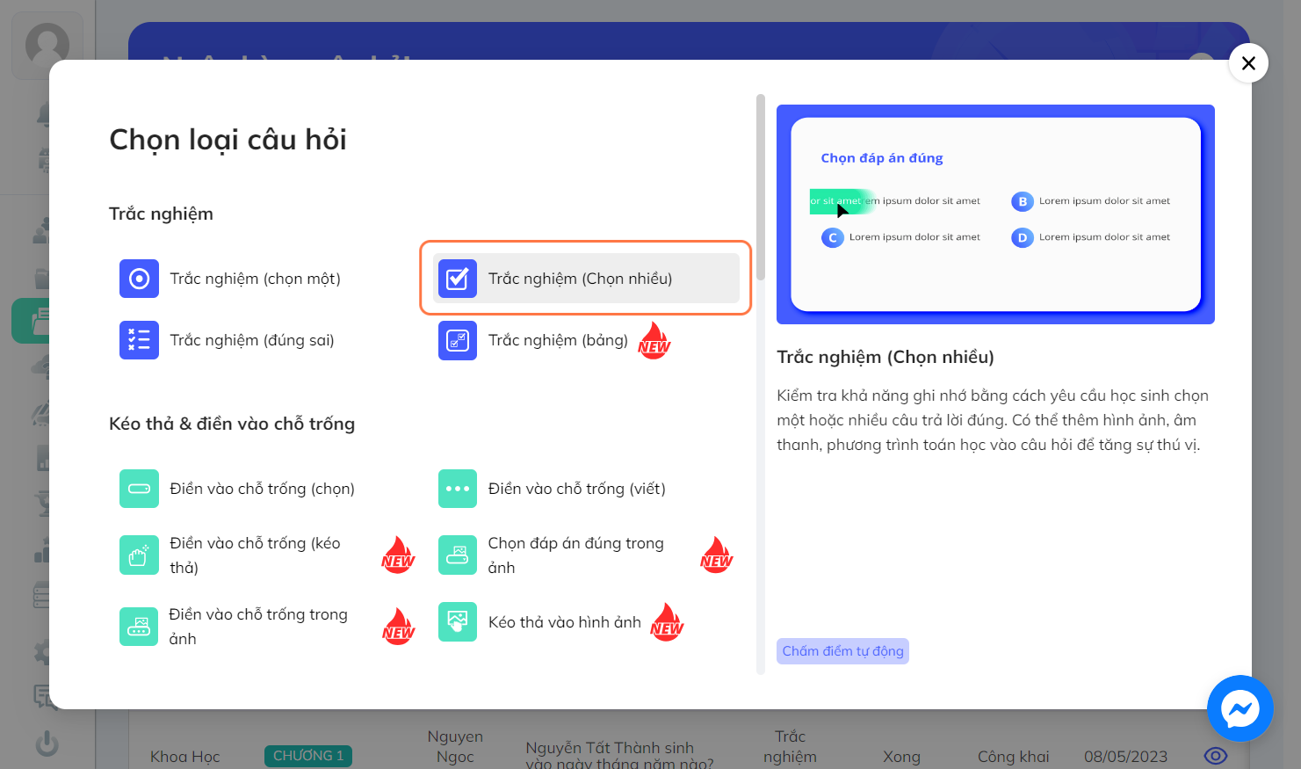This screenshot has height=769, width=1301.
Task: Click the table quiz icon
Action: pyautogui.click(x=458, y=340)
